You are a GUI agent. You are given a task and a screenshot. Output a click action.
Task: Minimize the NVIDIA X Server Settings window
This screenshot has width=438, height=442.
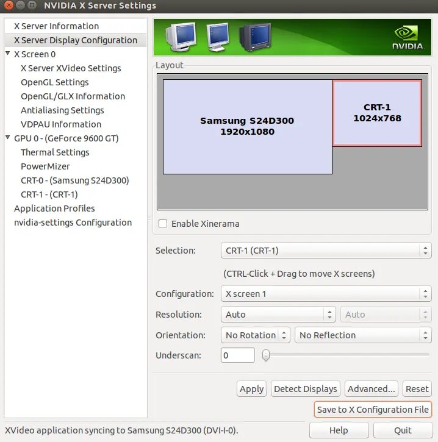click(20, 5)
